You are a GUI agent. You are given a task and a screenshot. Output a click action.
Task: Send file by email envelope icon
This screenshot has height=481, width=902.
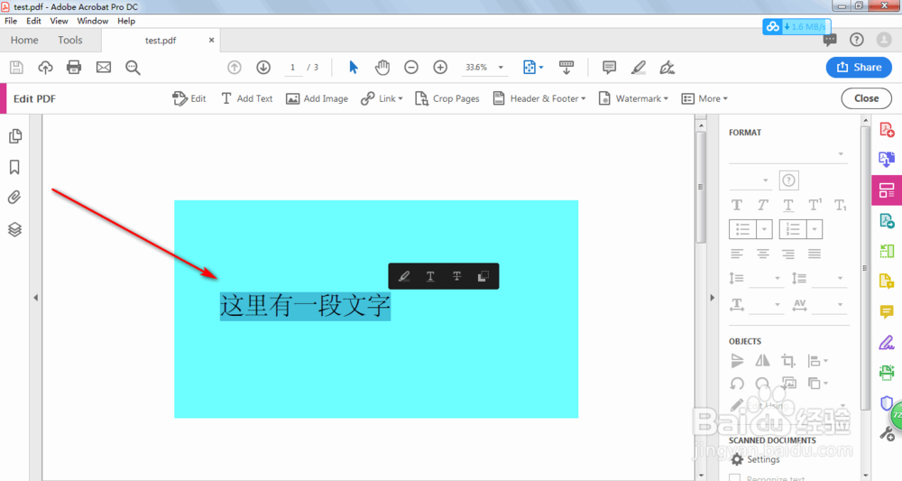104,68
